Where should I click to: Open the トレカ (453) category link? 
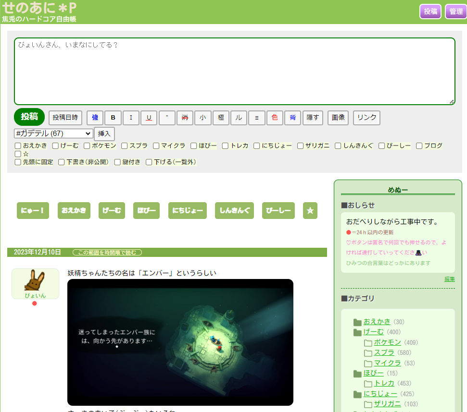(384, 383)
